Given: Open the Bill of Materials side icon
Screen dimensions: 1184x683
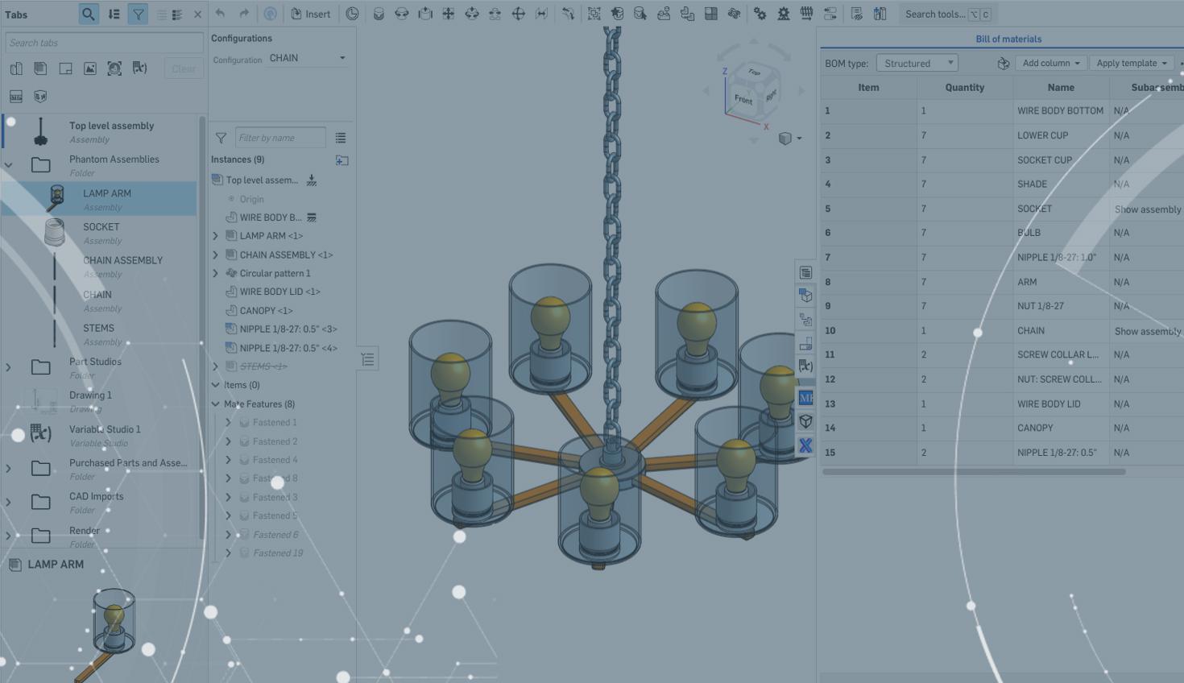Looking at the screenshot, I should tap(805, 272).
